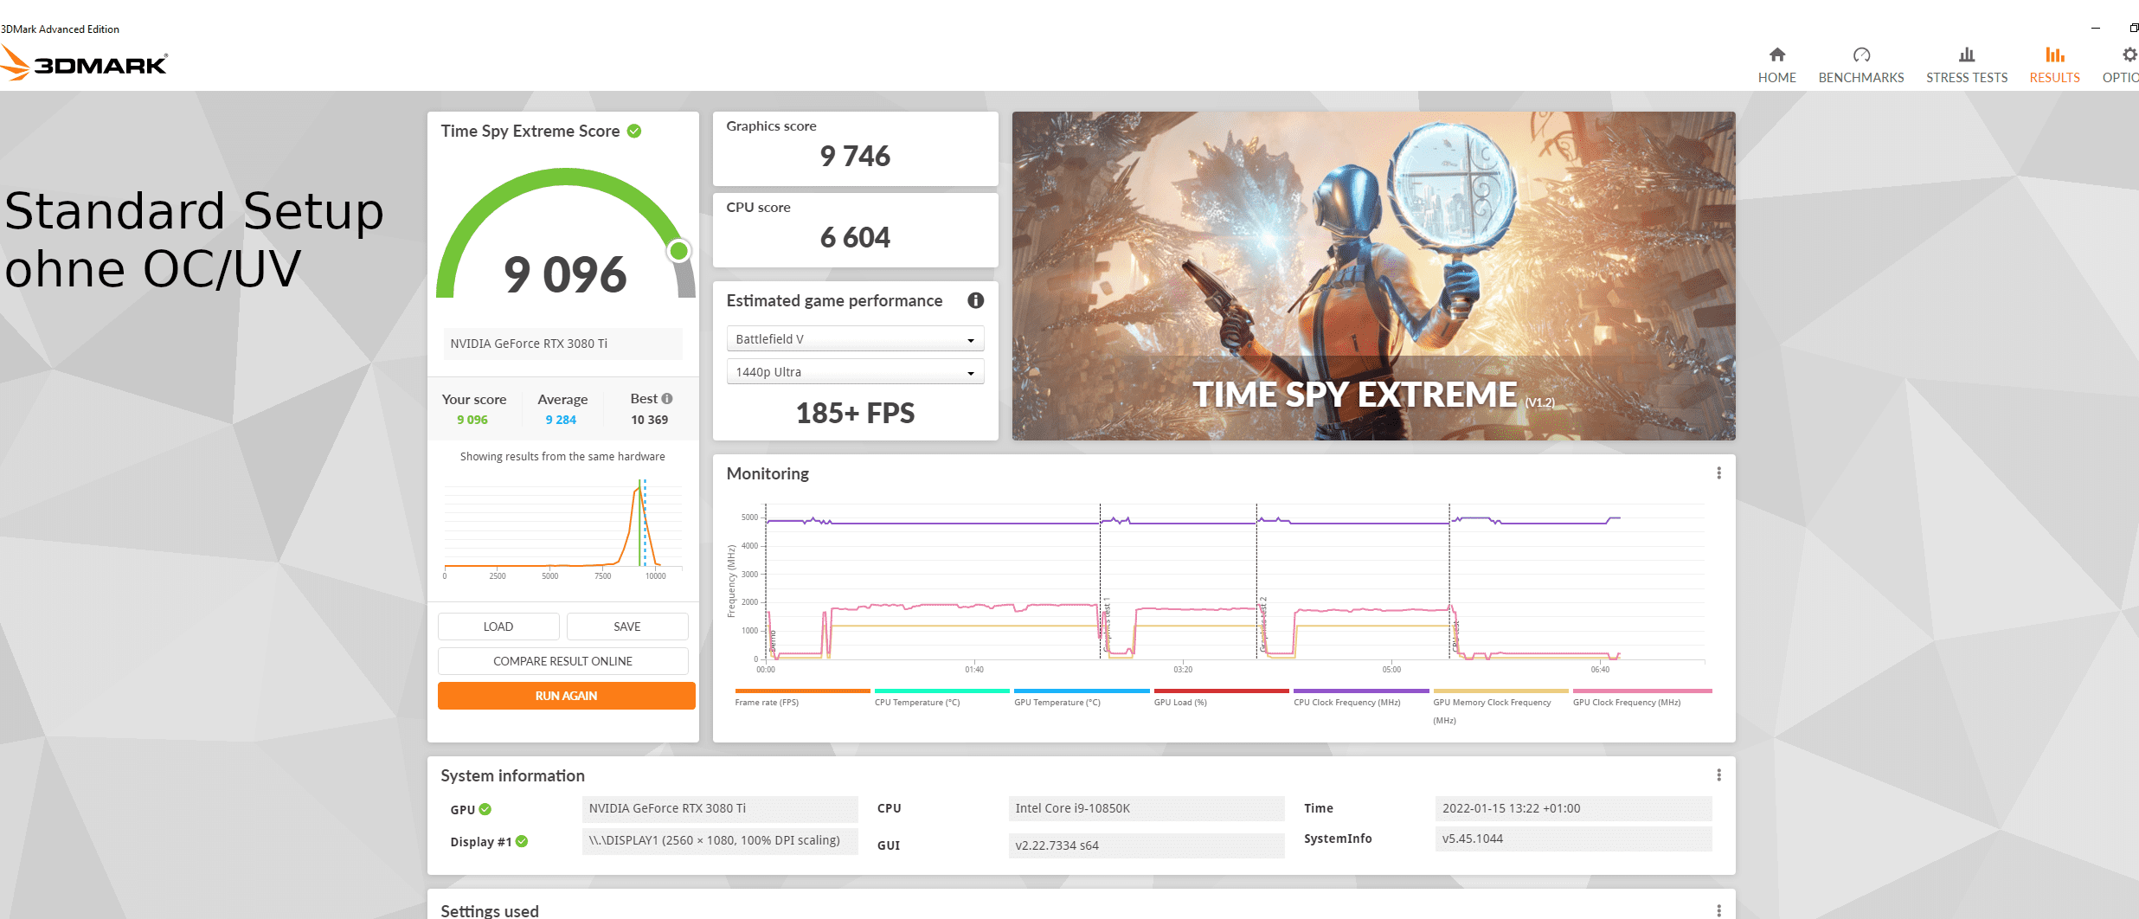The width and height of the screenshot is (2139, 919).
Task: Click the Intel Core i9-10850K field
Action: point(1147,808)
